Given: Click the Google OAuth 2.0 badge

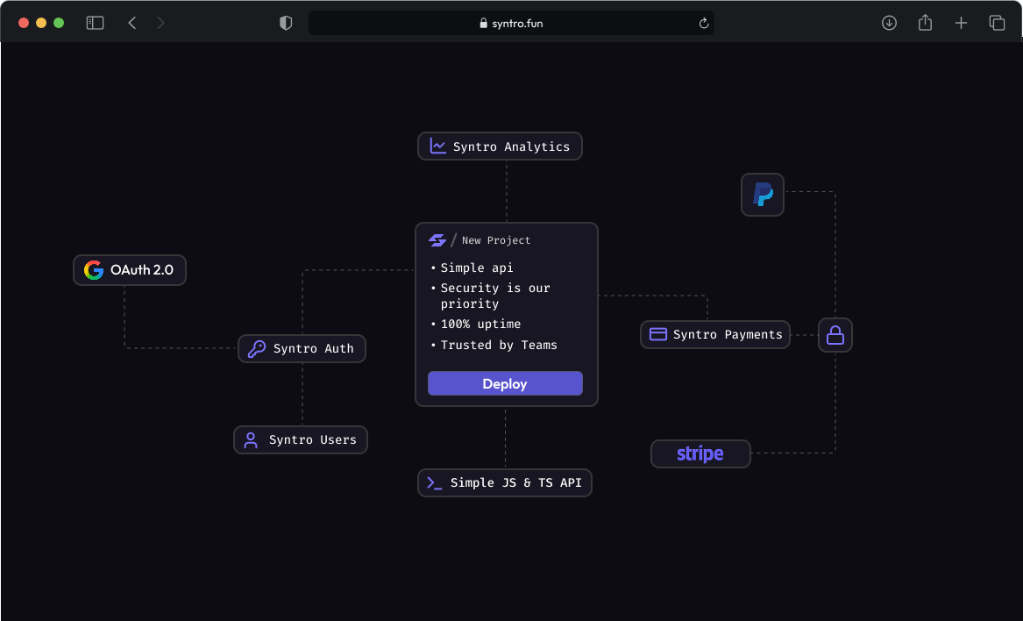Looking at the screenshot, I should [x=130, y=270].
